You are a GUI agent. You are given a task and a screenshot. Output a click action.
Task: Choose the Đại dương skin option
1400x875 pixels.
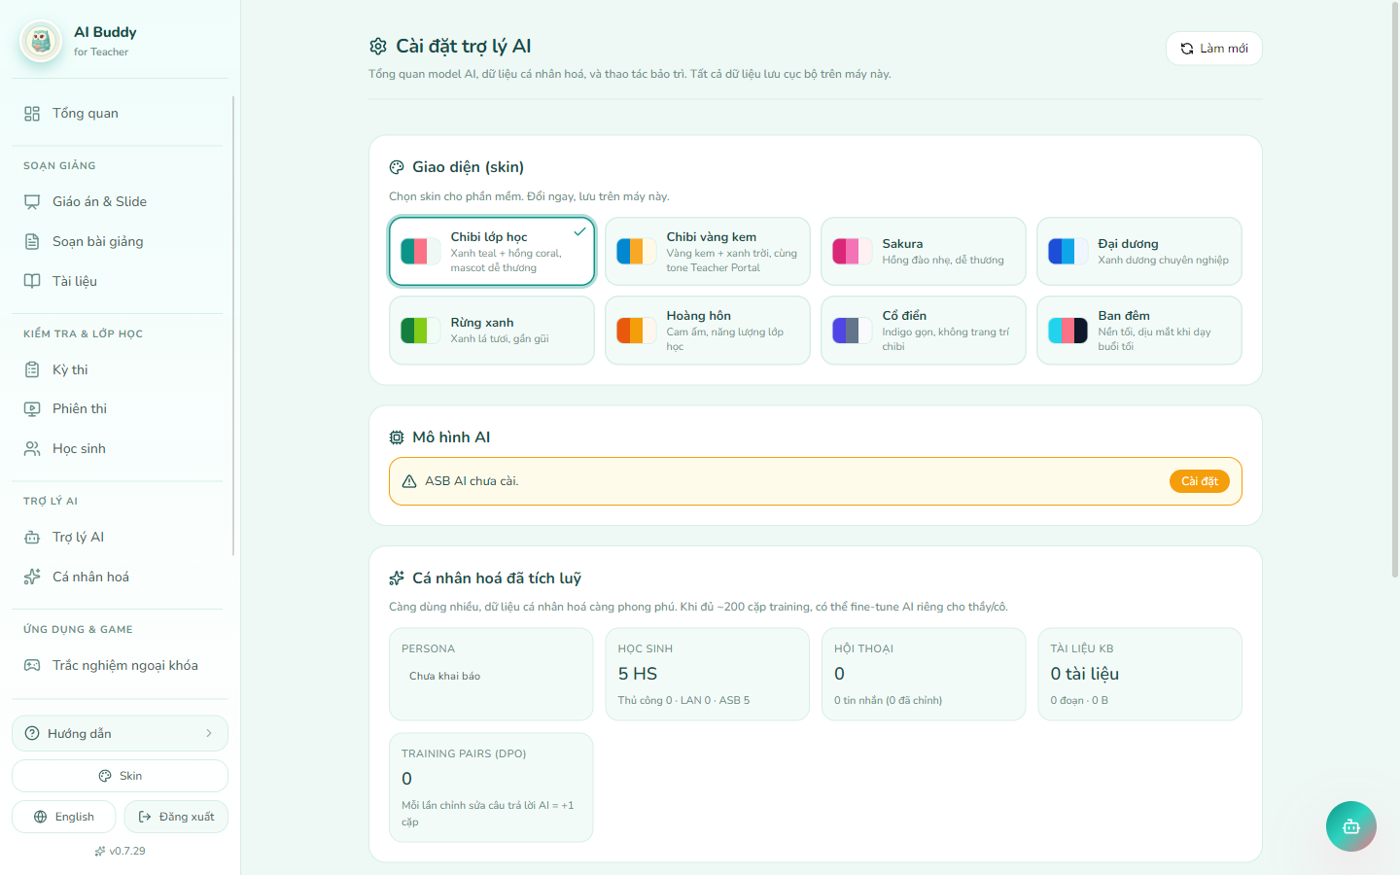[1139, 252]
